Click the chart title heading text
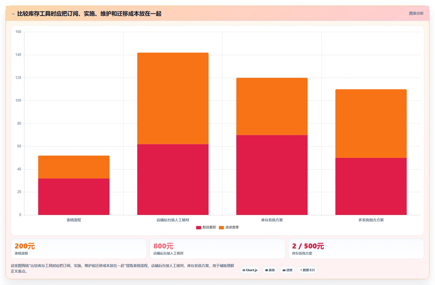The width and height of the screenshot is (435, 285). [89, 14]
